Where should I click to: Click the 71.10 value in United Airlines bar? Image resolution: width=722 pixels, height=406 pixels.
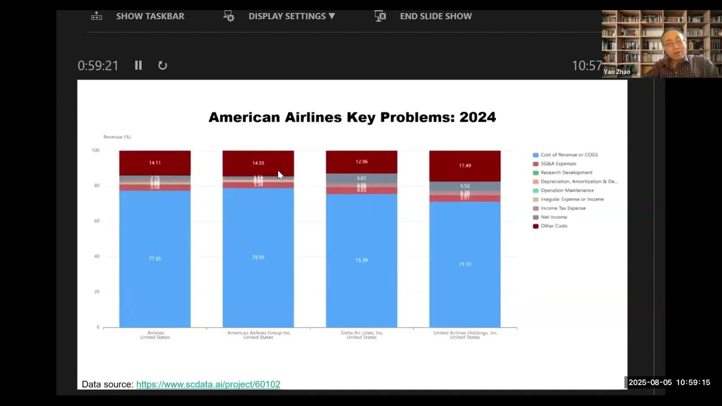465,264
